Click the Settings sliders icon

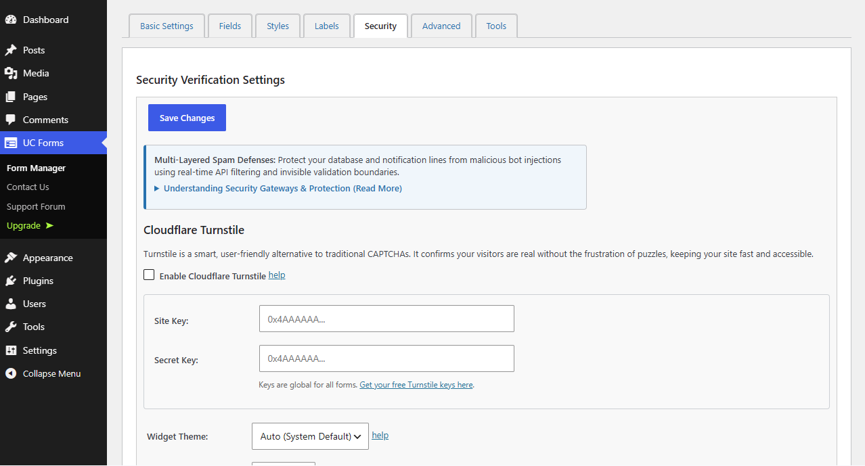11,350
